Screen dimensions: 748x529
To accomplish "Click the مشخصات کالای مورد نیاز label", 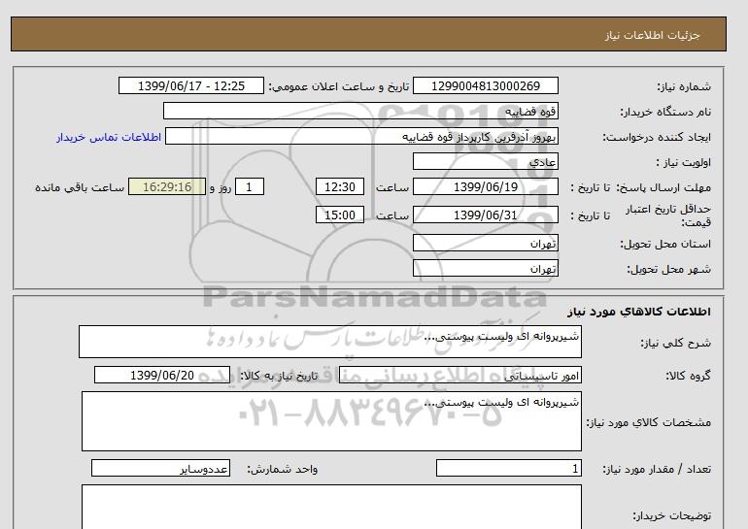I will pos(649,422).
